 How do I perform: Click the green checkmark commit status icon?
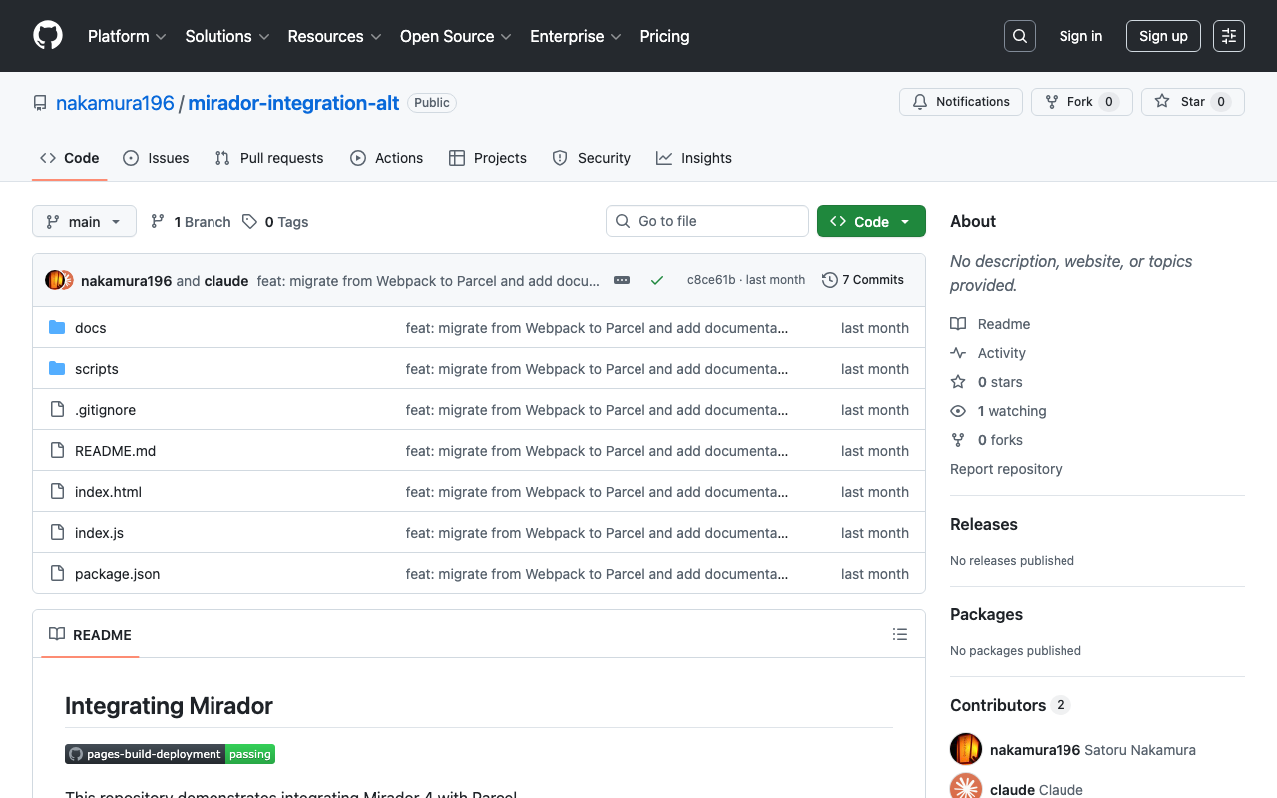(657, 280)
